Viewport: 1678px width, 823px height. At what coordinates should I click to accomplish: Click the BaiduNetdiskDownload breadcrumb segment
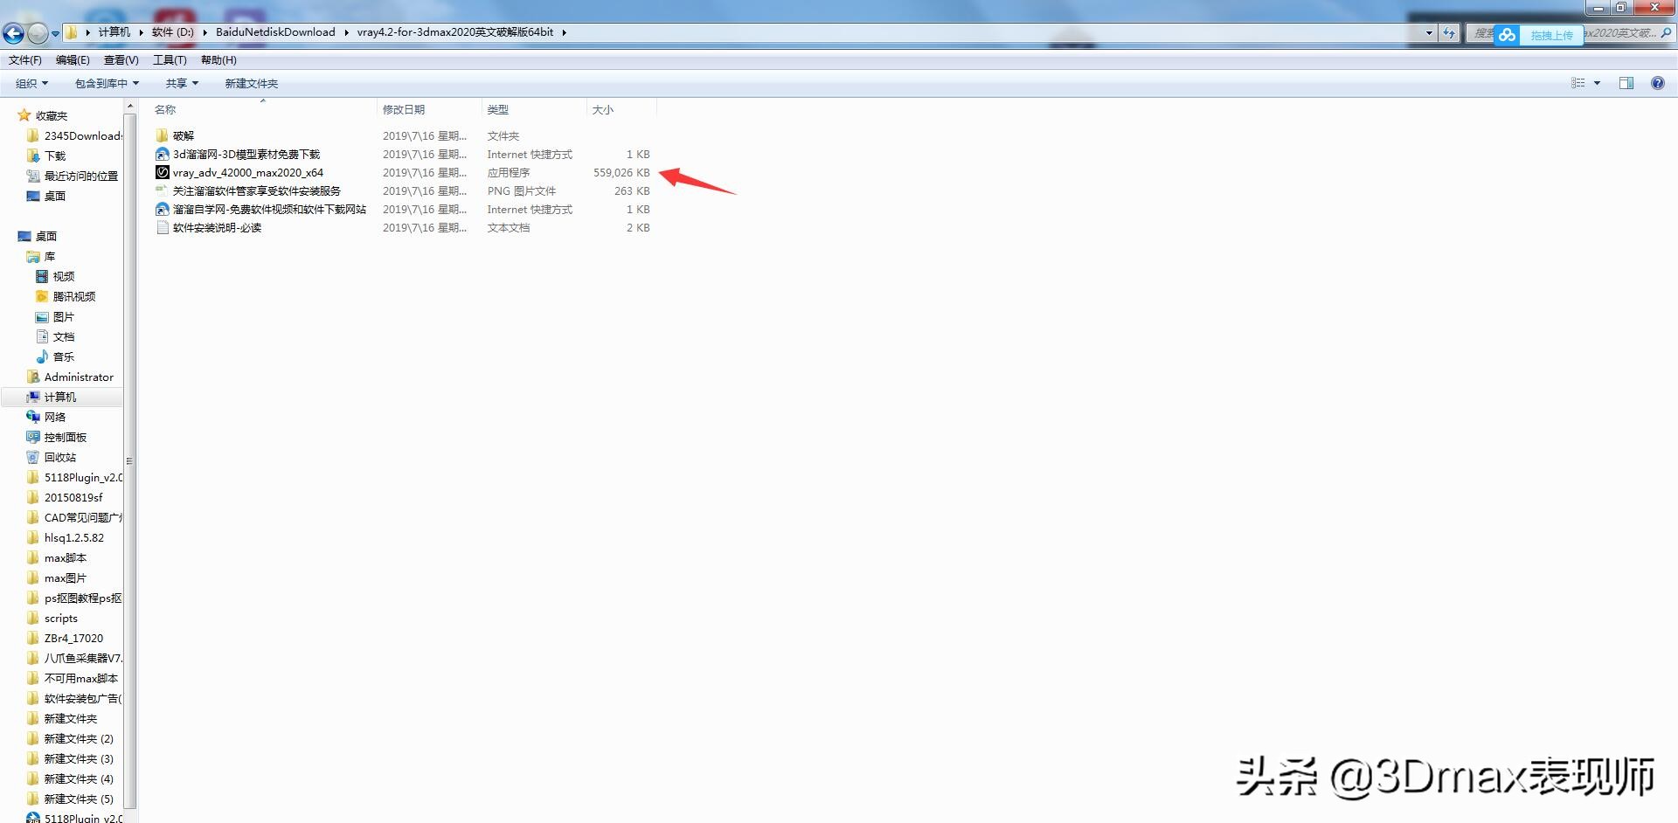pos(275,32)
